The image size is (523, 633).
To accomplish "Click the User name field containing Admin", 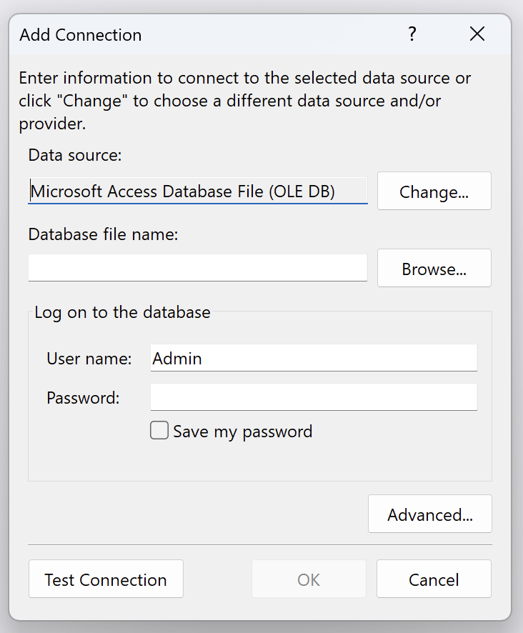I will (314, 358).
